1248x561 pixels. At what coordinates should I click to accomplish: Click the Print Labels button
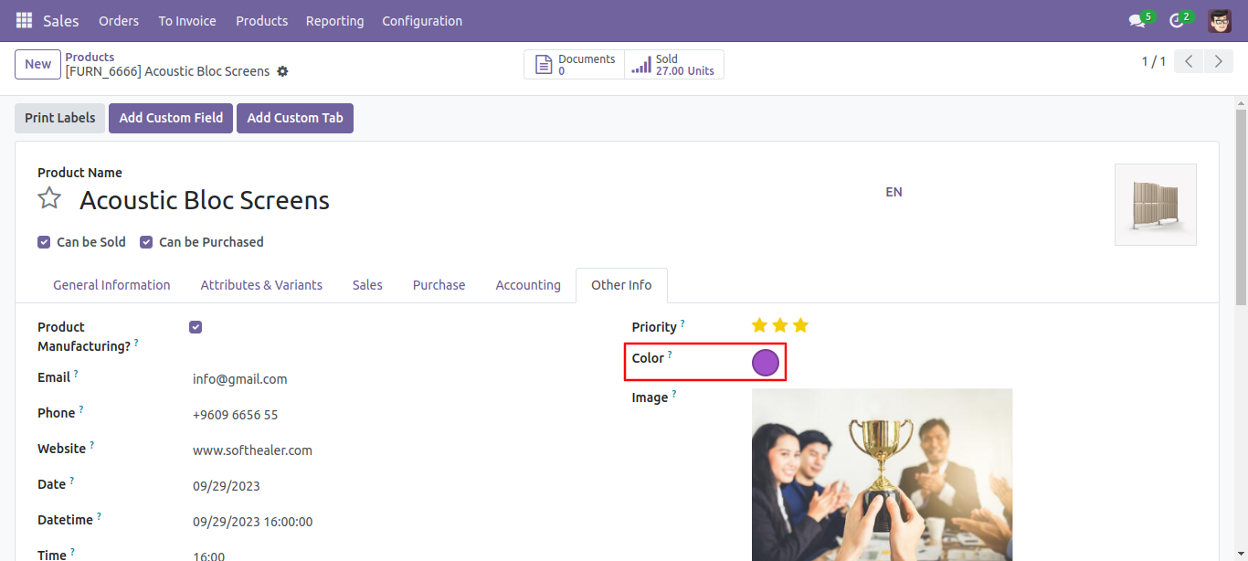59,118
